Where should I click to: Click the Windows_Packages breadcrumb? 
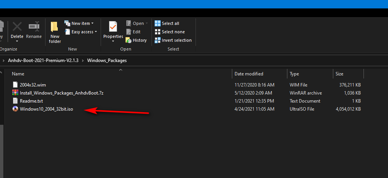coord(107,60)
